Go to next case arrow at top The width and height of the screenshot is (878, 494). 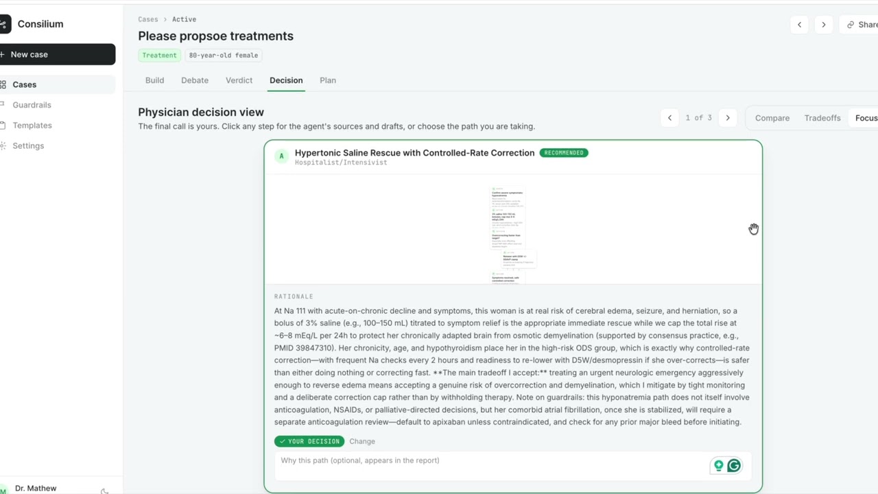point(824,25)
